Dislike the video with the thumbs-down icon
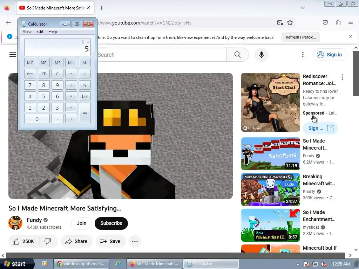Screen dimensions: 359x269 (x=48, y=241)
